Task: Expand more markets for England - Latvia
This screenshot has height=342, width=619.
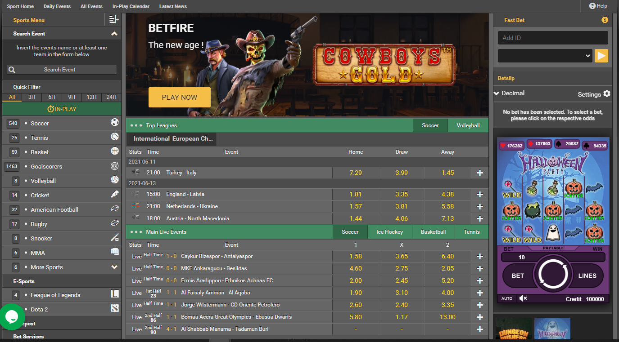Action: (x=480, y=194)
